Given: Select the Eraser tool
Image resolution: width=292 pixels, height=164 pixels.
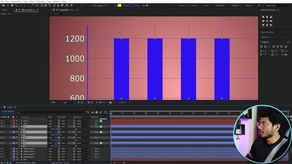Looking at the screenshot, I should 62,5.
